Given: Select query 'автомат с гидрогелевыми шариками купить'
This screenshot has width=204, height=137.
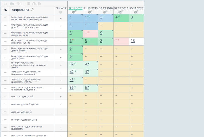Looking at the screenshot, I should (26, 81).
